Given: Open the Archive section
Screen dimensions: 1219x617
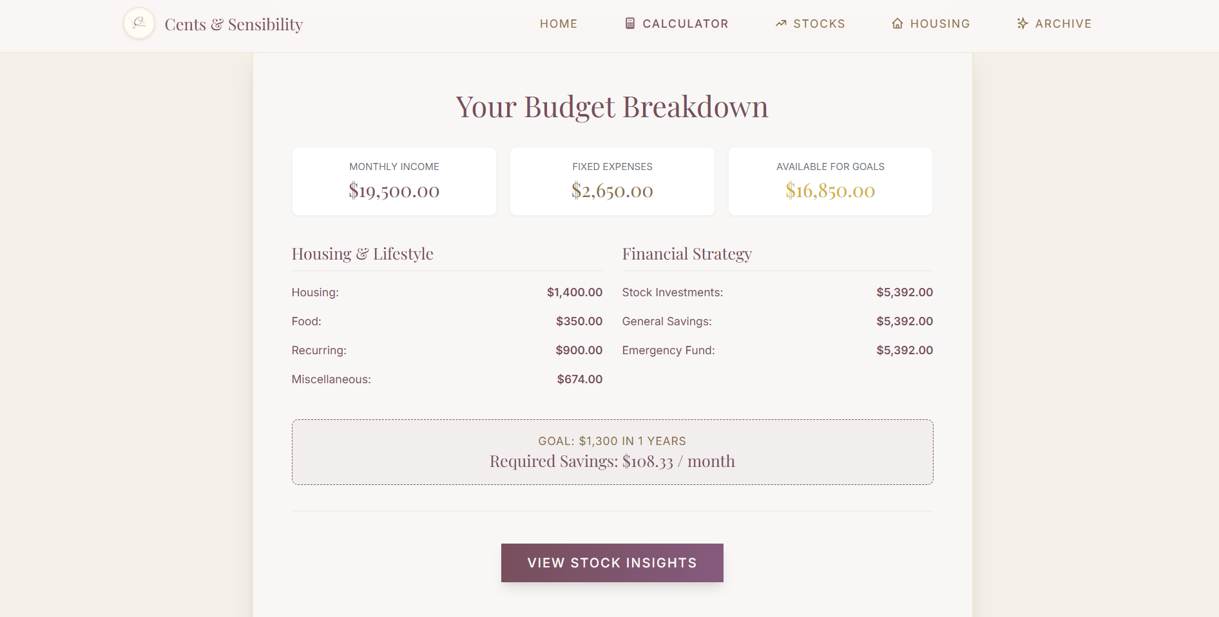Looking at the screenshot, I should [x=1062, y=24].
